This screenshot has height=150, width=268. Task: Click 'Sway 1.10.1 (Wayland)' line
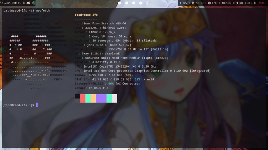(x=101, y=53)
